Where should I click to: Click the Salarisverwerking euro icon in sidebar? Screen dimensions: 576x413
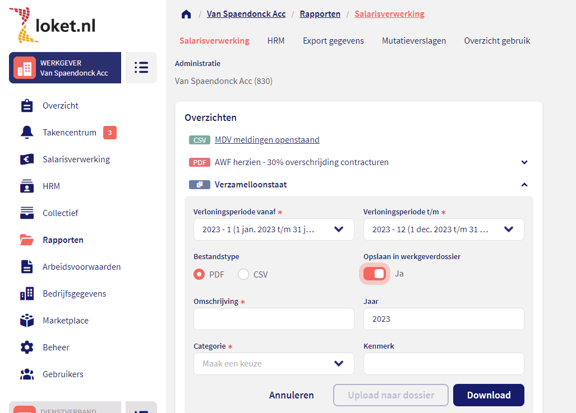click(x=27, y=159)
